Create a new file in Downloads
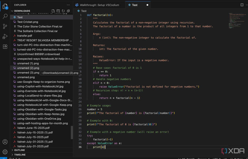248x159 pixels. [53, 11]
